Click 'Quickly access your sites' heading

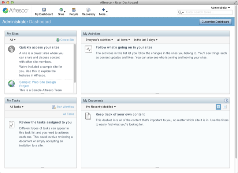pyautogui.click(x=39, y=47)
